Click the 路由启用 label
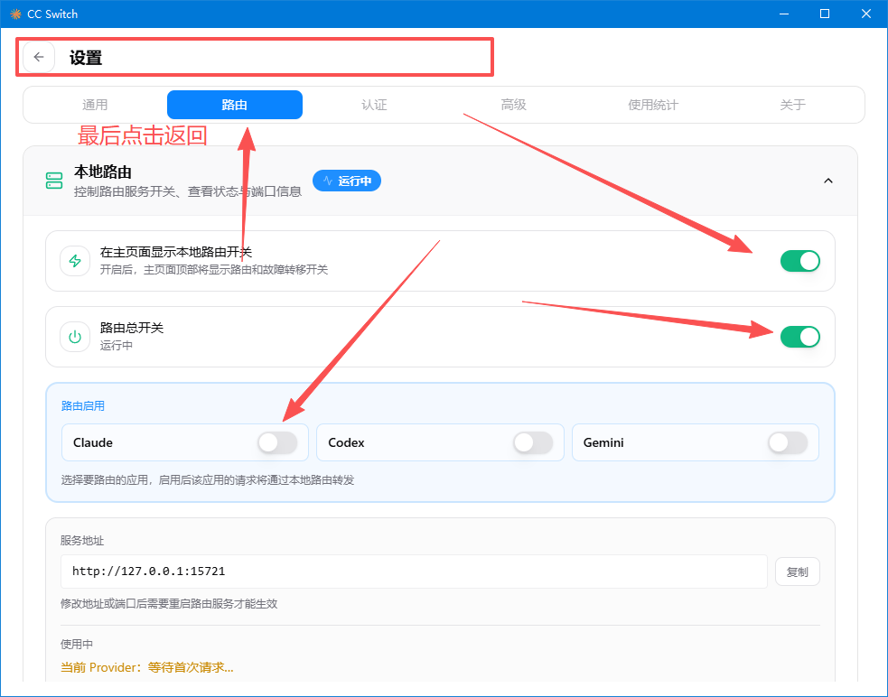Screen dimensions: 888x697 coord(83,406)
